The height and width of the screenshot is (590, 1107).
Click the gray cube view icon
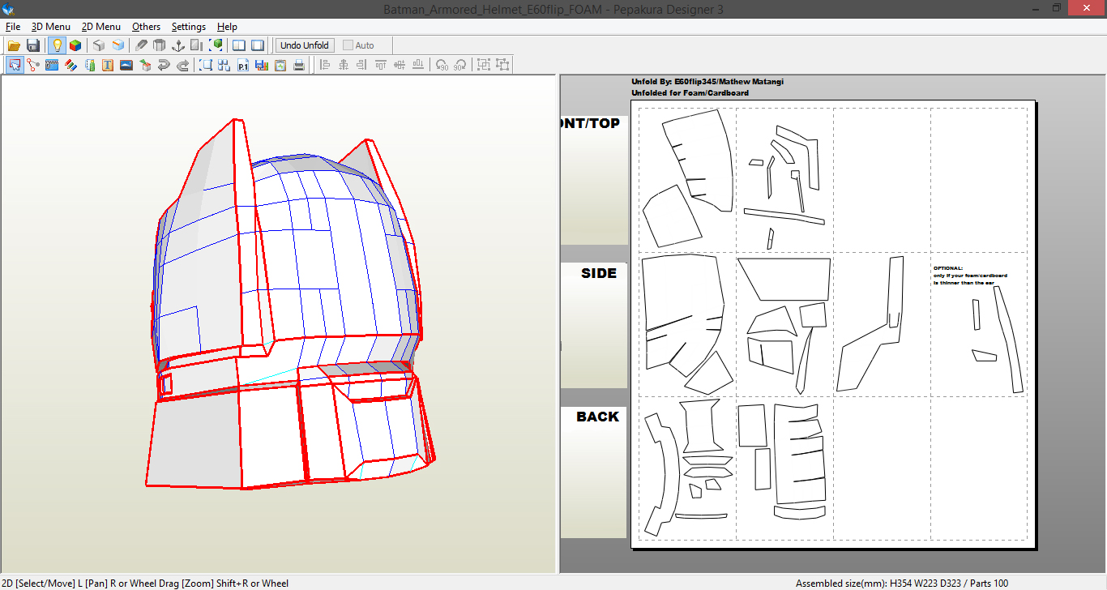coord(99,45)
